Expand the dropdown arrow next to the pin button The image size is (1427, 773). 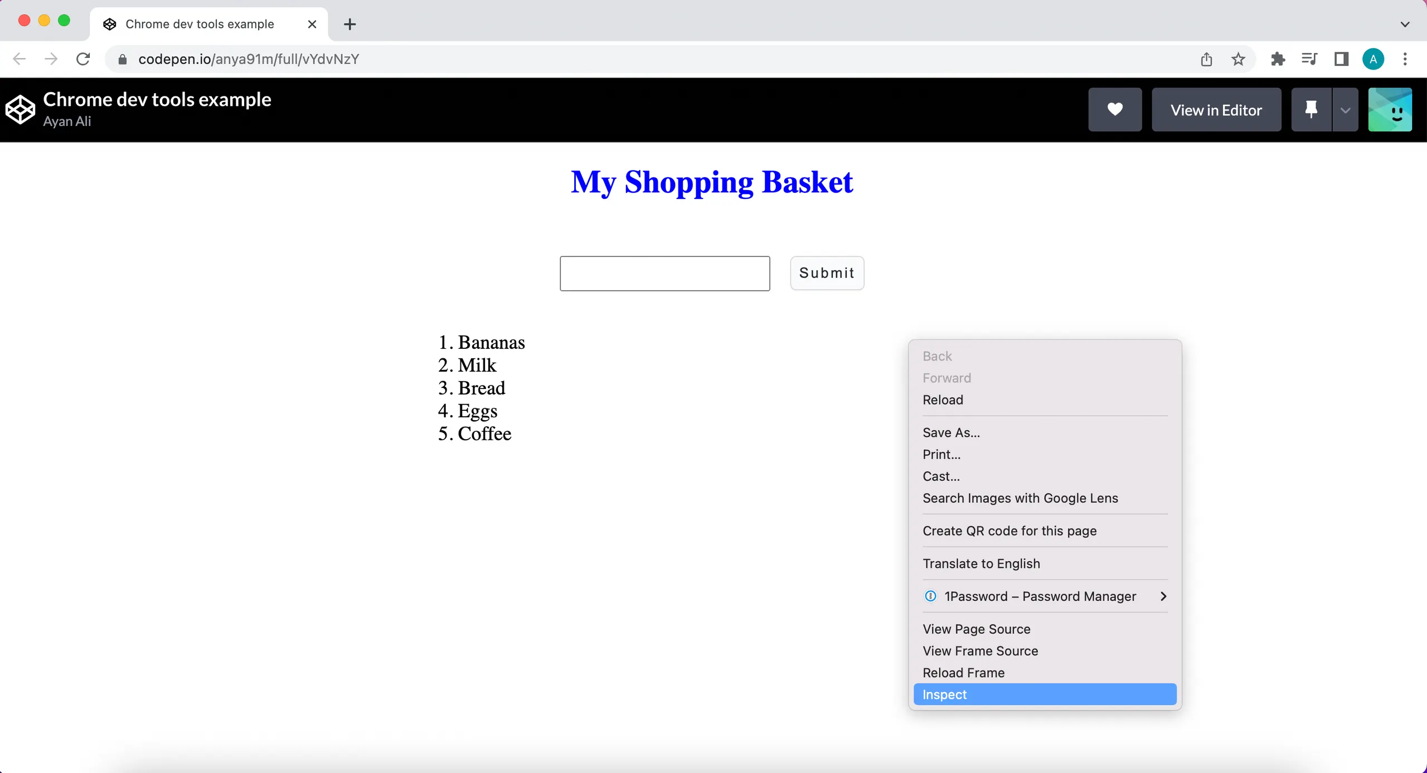1346,110
